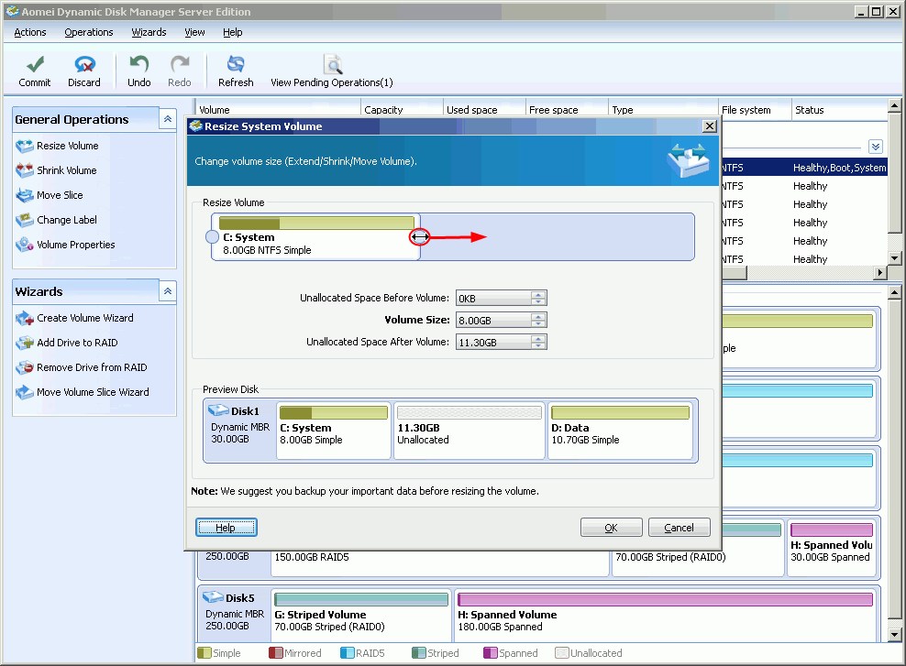Select Resize Volume in General Operations

(68, 146)
